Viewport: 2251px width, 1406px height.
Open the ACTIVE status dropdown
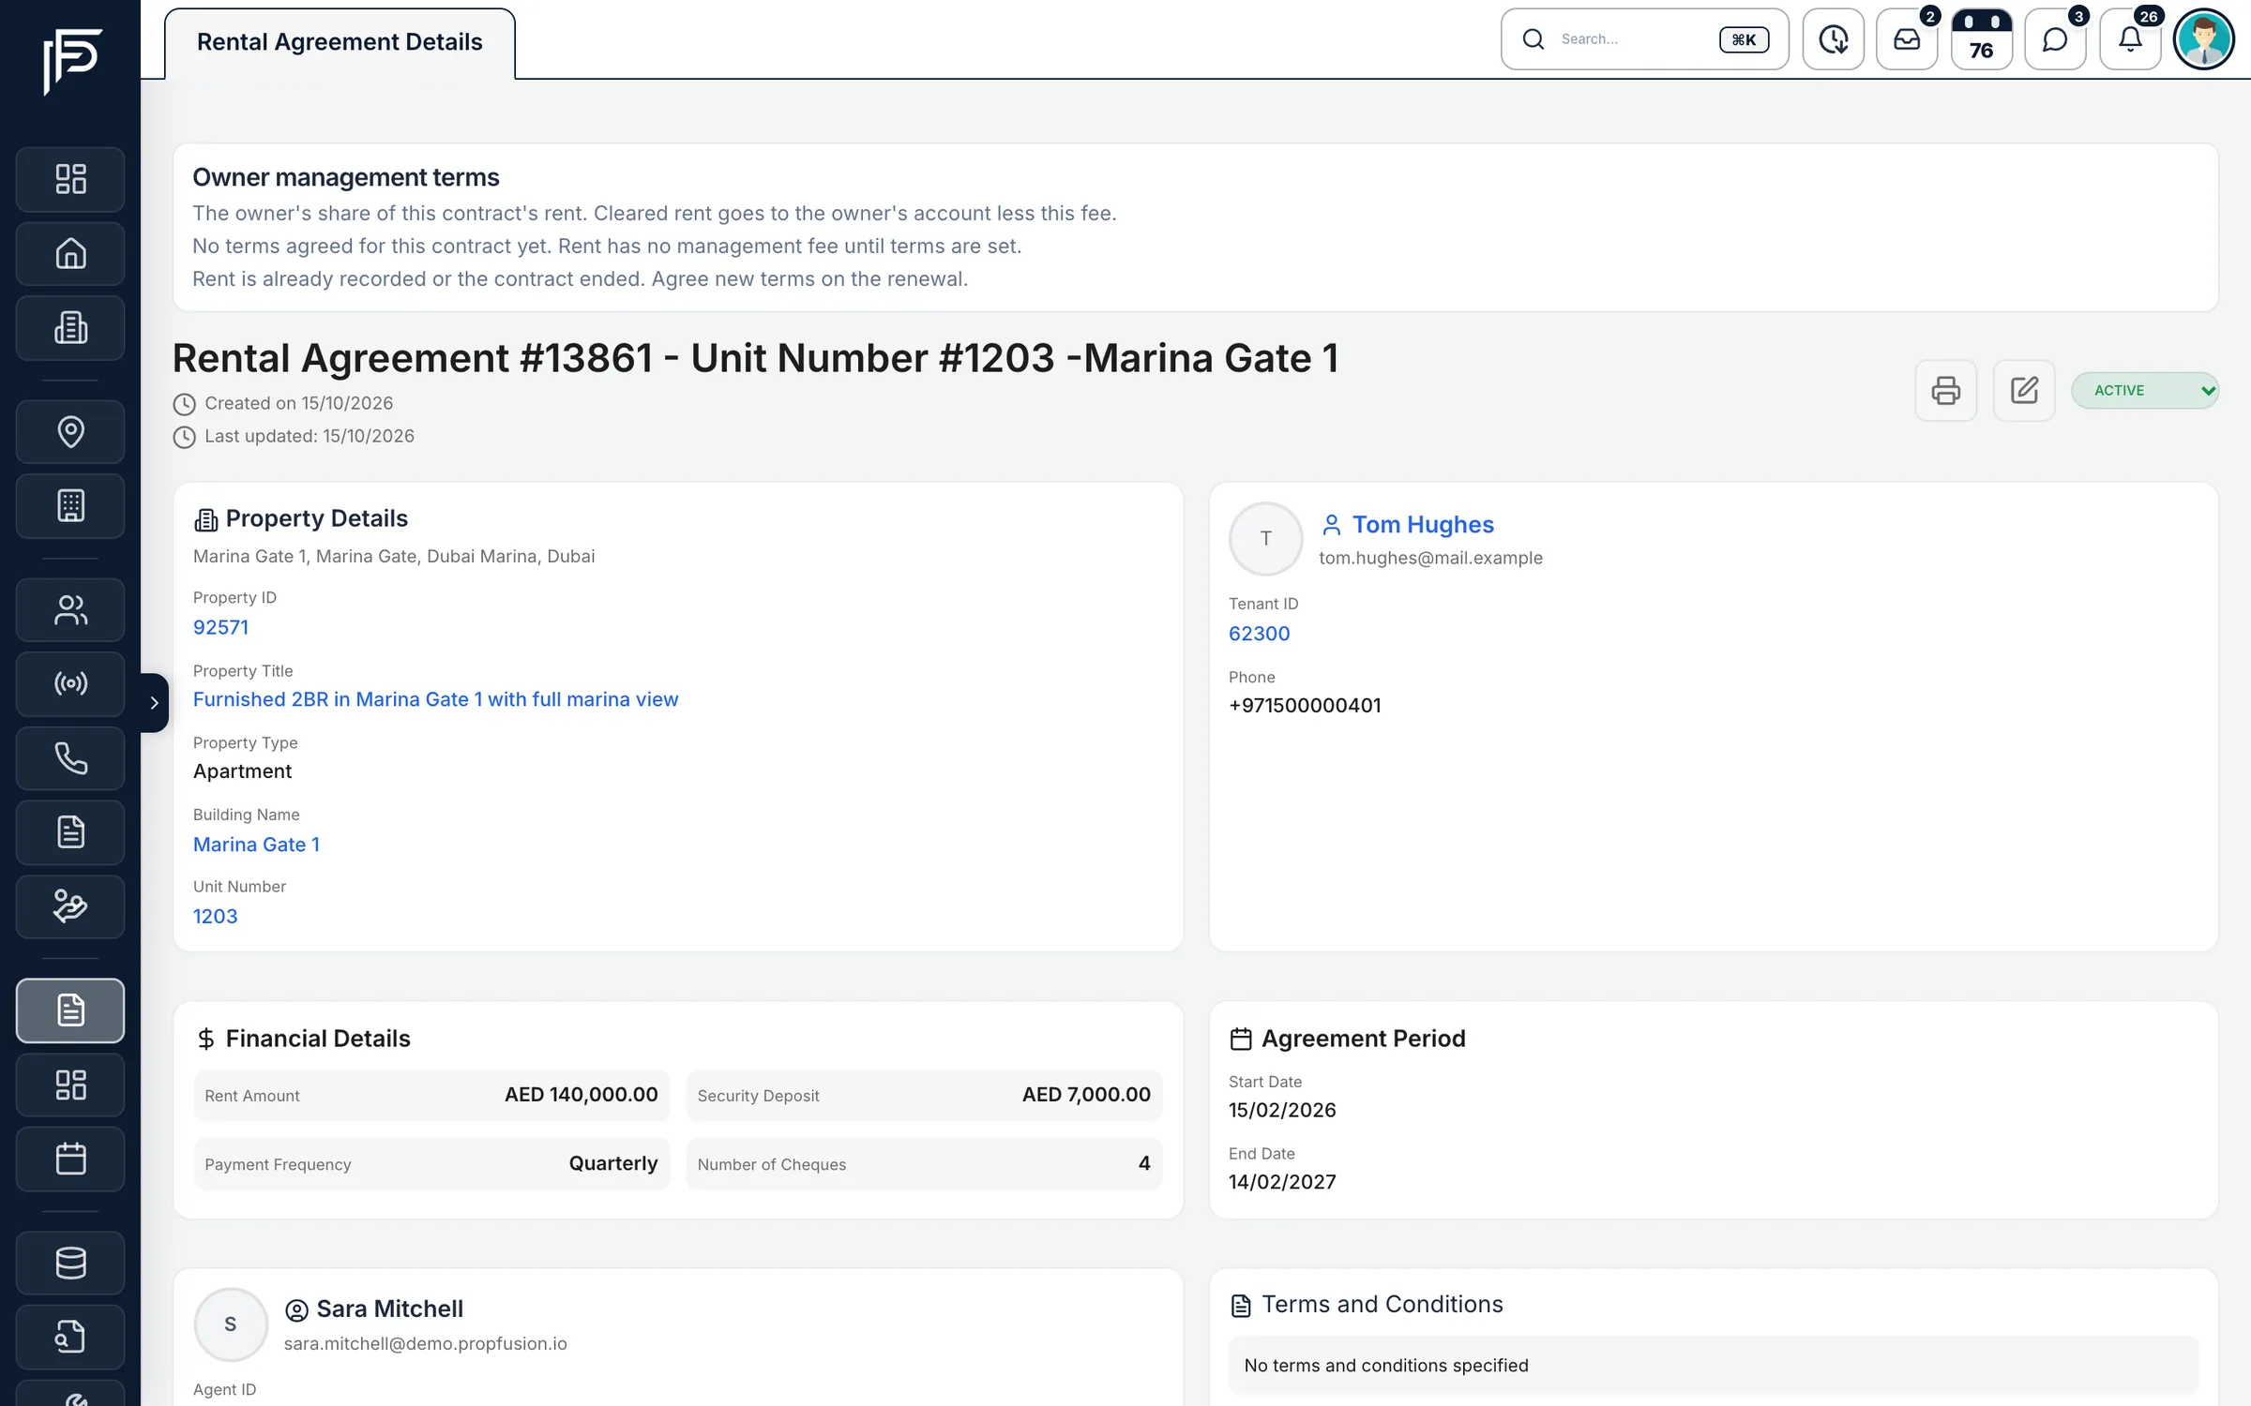pos(2144,390)
